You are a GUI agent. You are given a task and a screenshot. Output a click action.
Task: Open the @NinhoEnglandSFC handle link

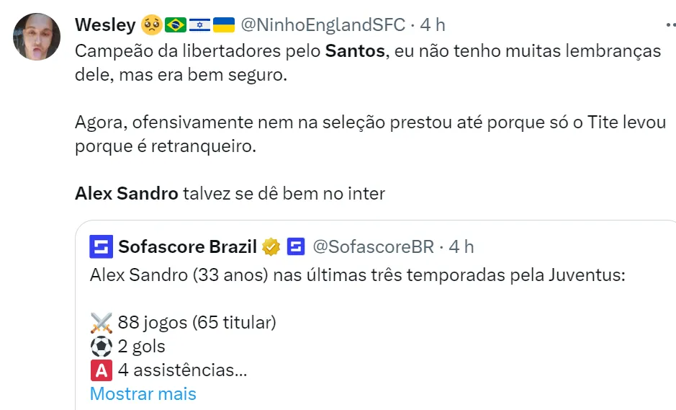[322, 25]
